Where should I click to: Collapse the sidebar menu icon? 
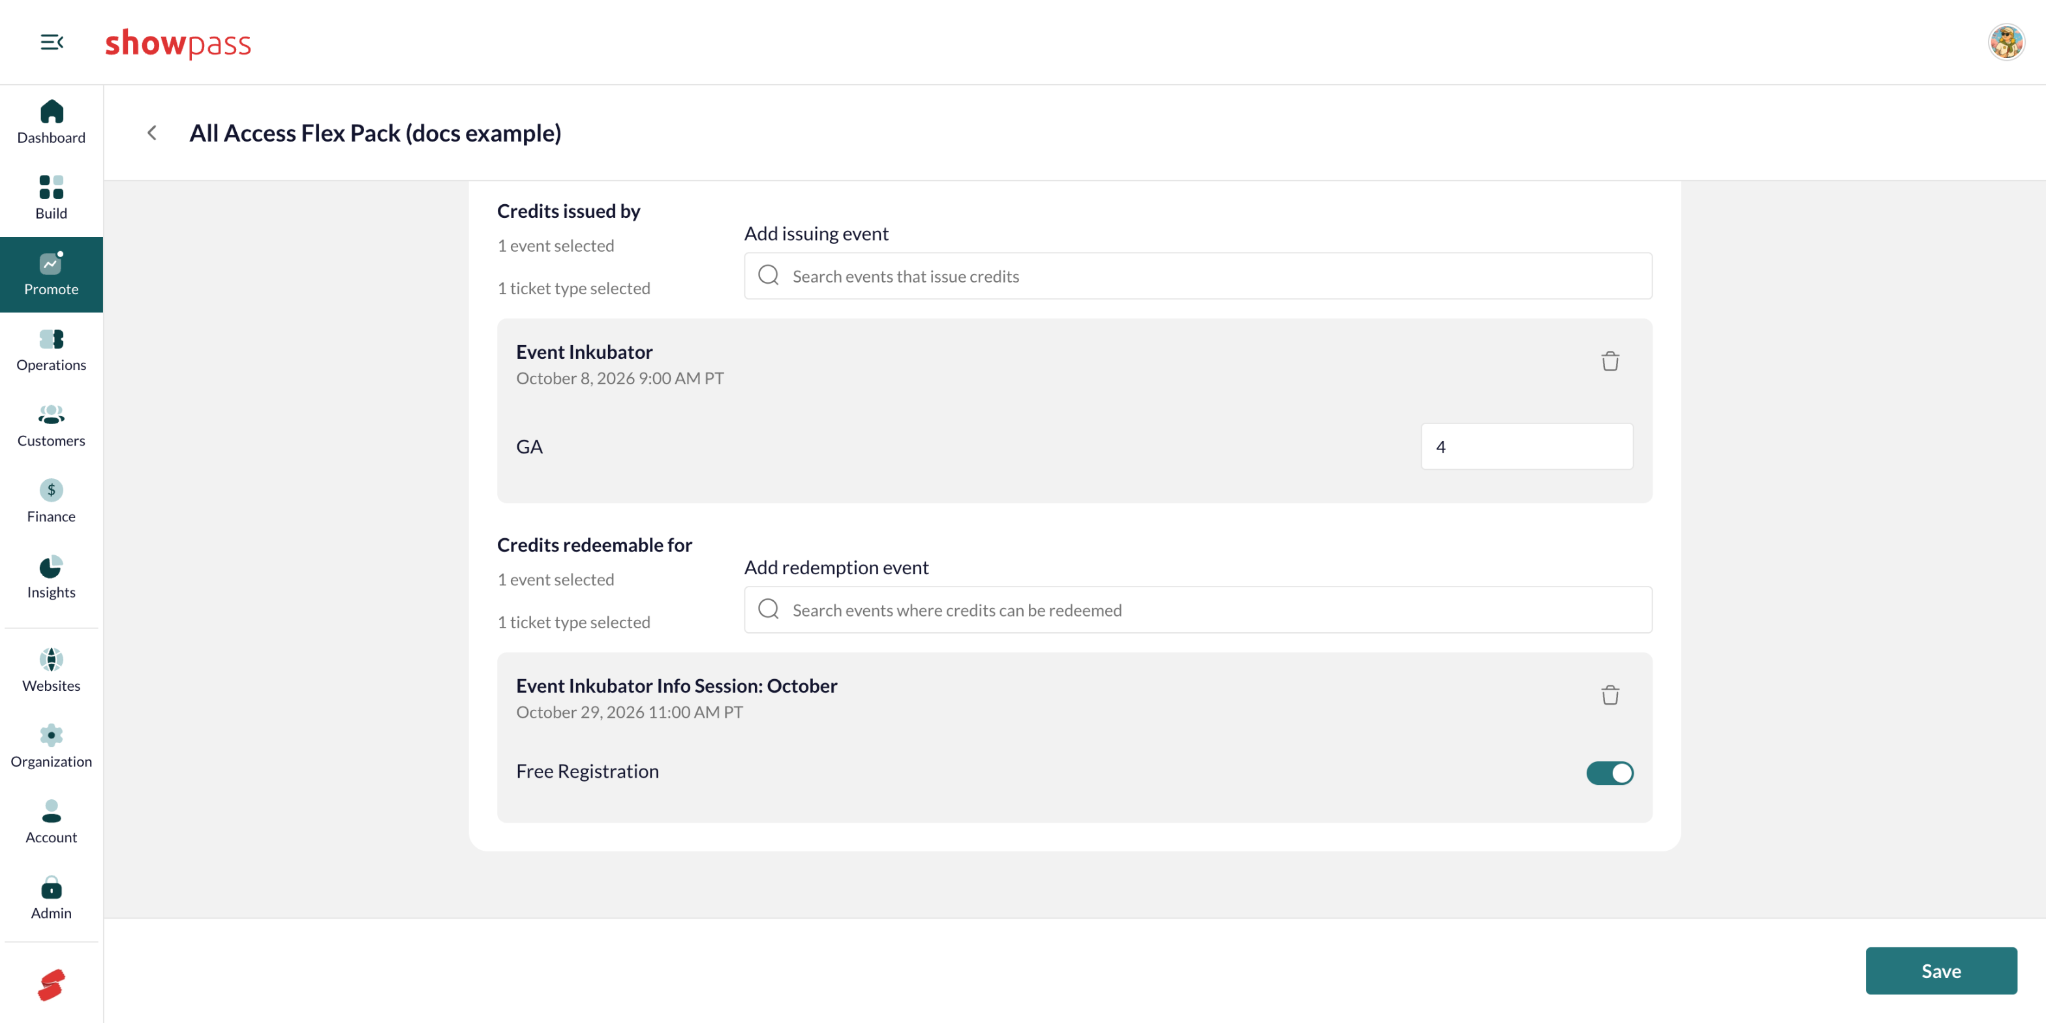[x=52, y=42]
